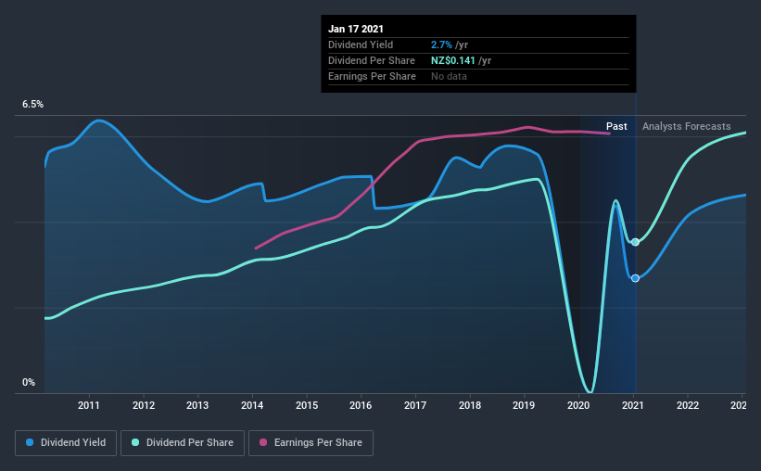Click the blue Dividend Yield legend dot
This screenshot has height=471, width=761.
pyautogui.click(x=30, y=442)
